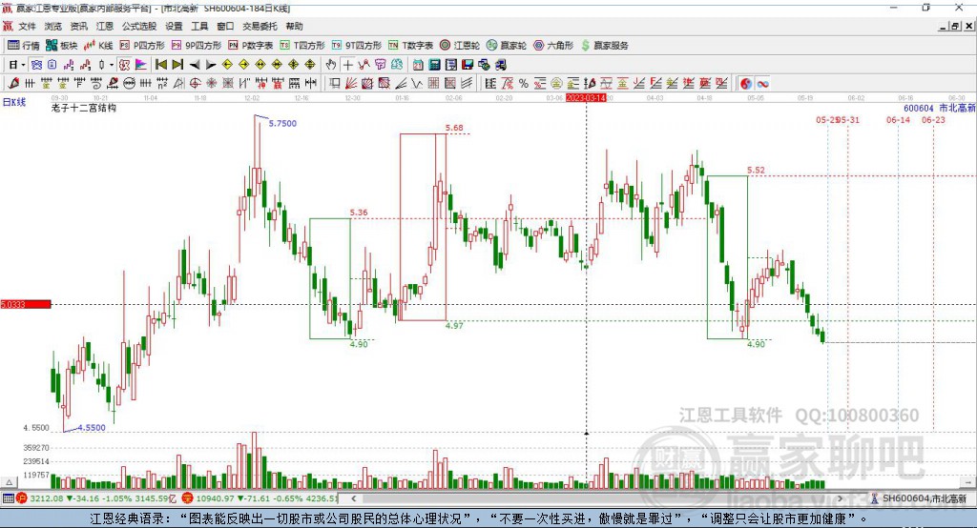Open the 交易委托 menu
Screen dimensions: 977x528
coord(260,26)
